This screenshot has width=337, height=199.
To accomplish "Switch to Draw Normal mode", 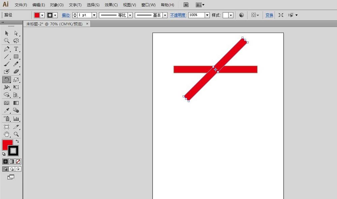I will (x=6, y=169).
